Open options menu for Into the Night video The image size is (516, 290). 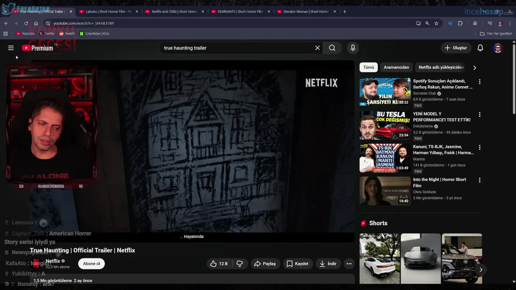(479, 180)
